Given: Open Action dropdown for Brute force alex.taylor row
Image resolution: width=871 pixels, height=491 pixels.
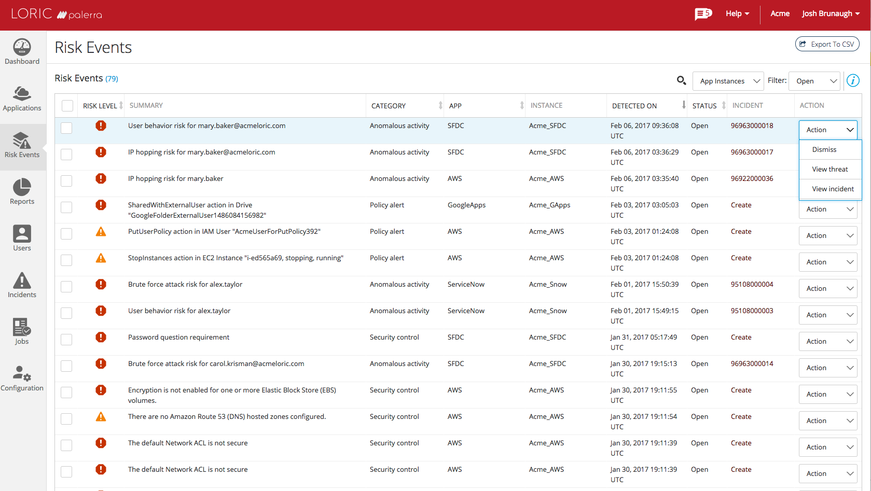Looking at the screenshot, I should click(x=828, y=288).
